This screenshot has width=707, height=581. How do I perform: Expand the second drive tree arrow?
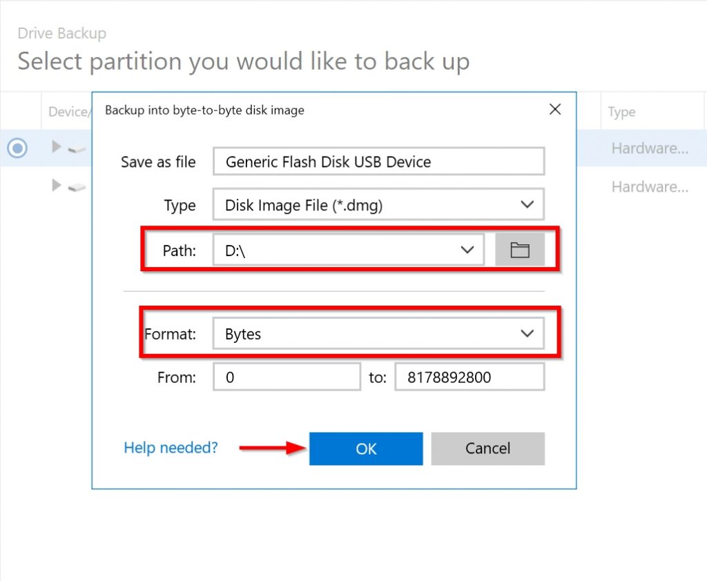pos(55,185)
